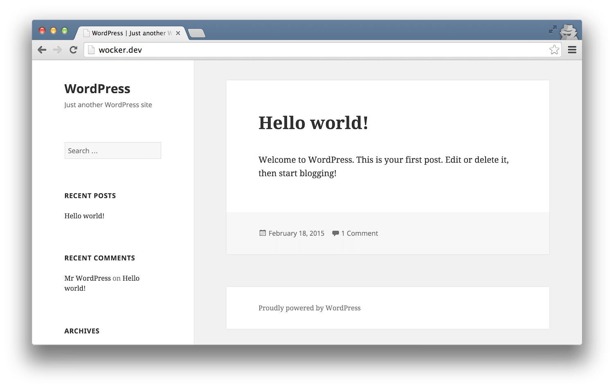This screenshot has width=614, height=389.
Task: Click the Just another WordPress site tagline
Action: point(108,105)
